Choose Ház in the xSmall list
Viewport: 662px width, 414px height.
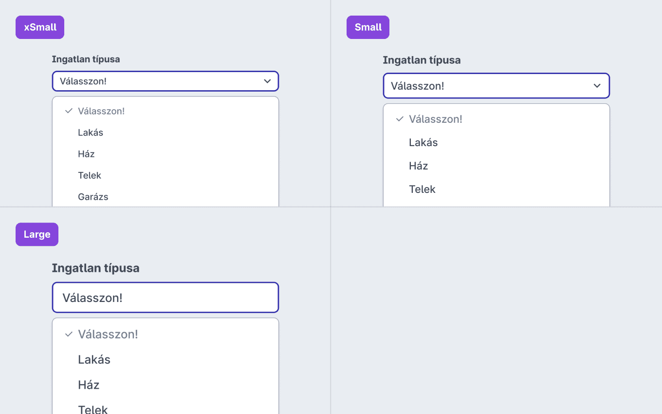click(x=165, y=154)
